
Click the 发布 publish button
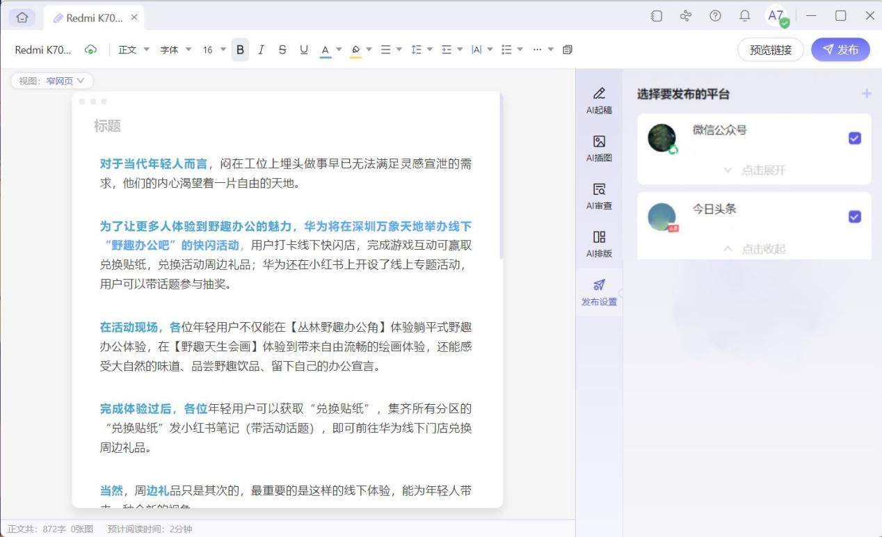click(x=840, y=49)
